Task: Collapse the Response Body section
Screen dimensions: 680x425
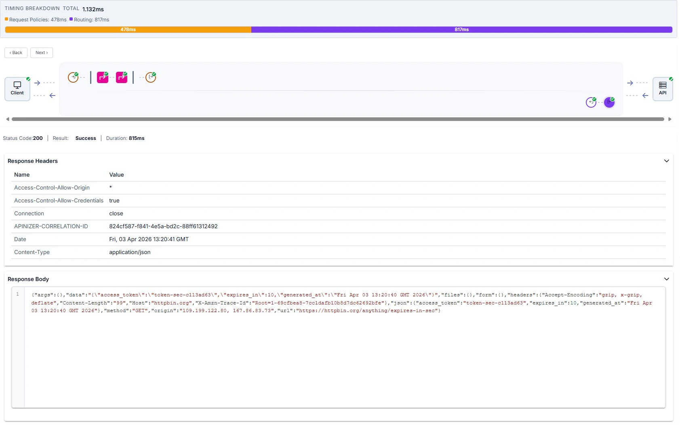Action: (666, 279)
